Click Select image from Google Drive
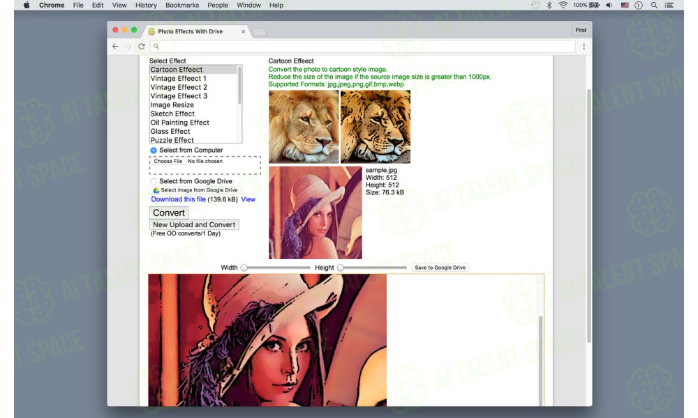The image size is (698, 418). (196, 190)
